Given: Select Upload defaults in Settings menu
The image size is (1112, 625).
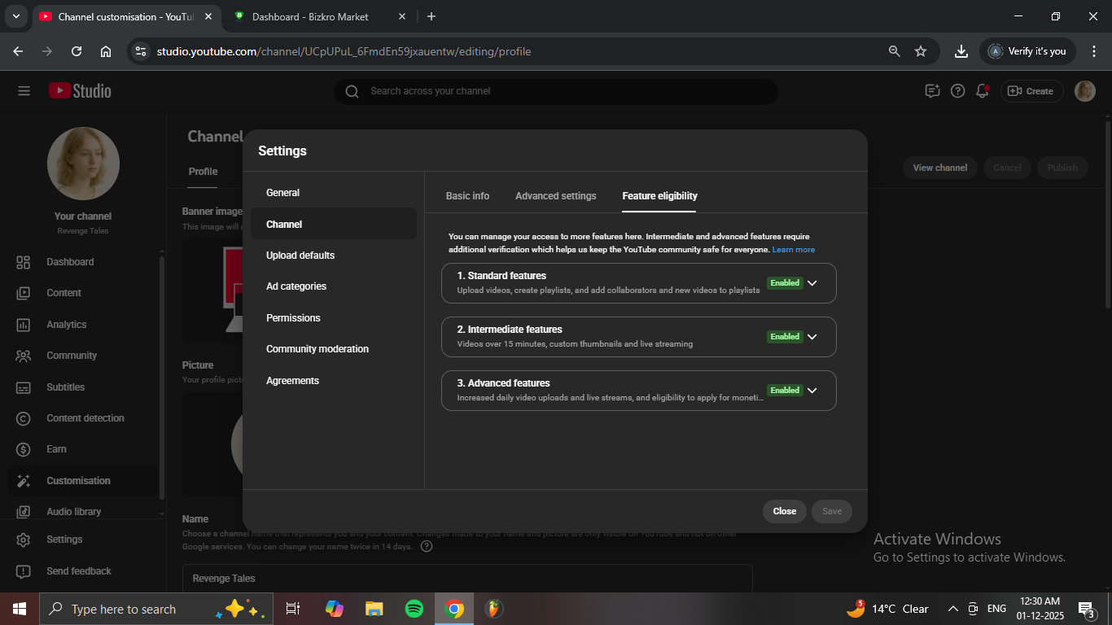Looking at the screenshot, I should [x=300, y=256].
